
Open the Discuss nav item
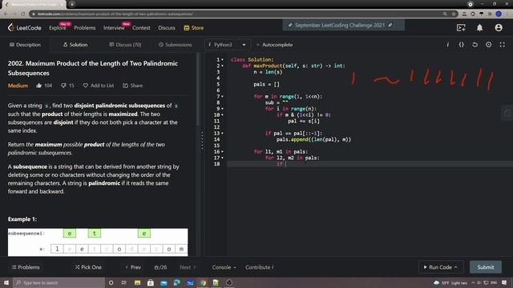[167, 28]
